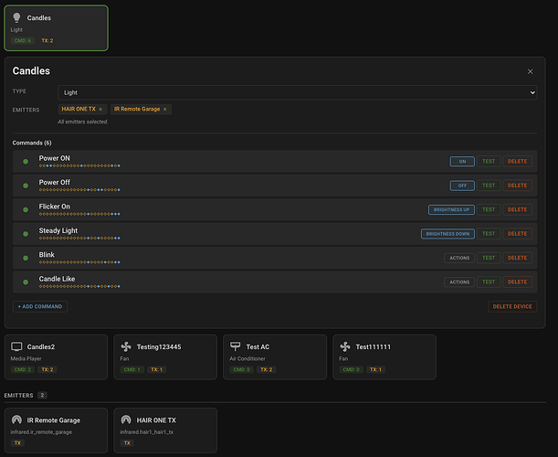Click the Power ON signal dot pattern
The width and height of the screenshot is (558, 457).
(x=79, y=165)
